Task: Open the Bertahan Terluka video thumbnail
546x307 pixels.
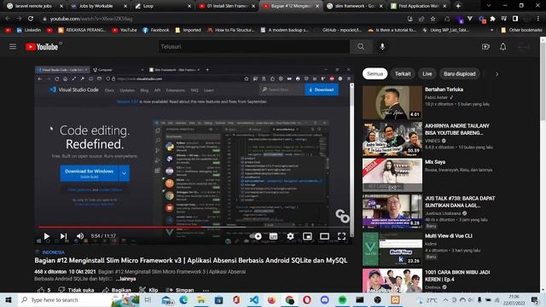Action: [392, 102]
